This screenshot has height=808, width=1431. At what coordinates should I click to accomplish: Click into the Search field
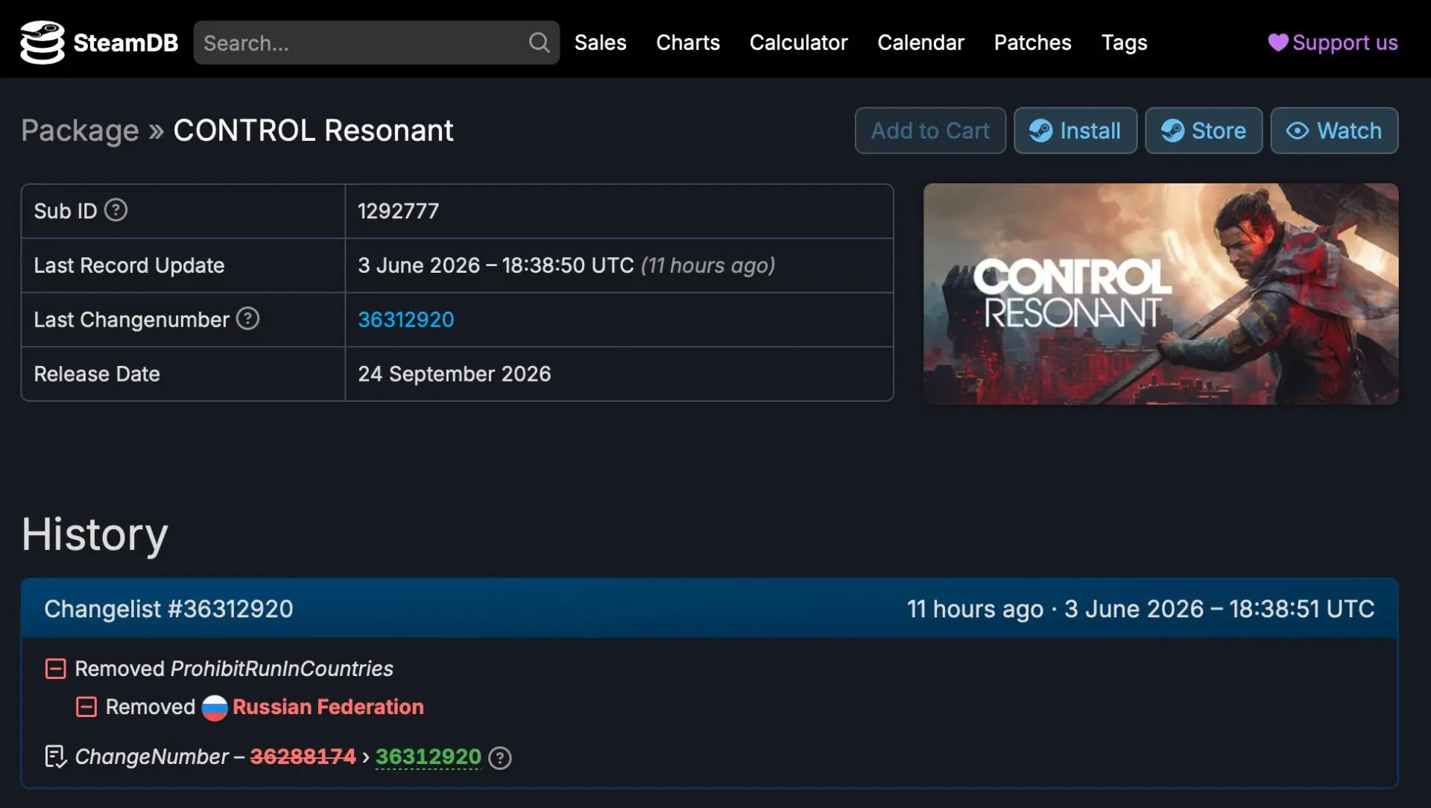pos(361,42)
